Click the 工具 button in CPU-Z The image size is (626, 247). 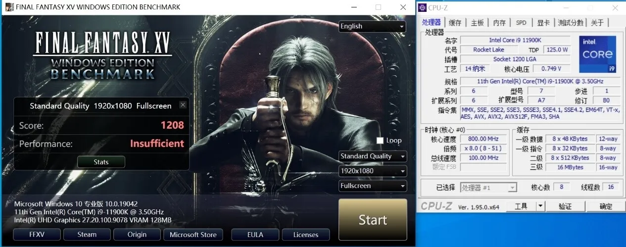coord(521,206)
